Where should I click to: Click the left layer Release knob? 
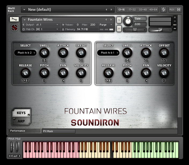26,73
